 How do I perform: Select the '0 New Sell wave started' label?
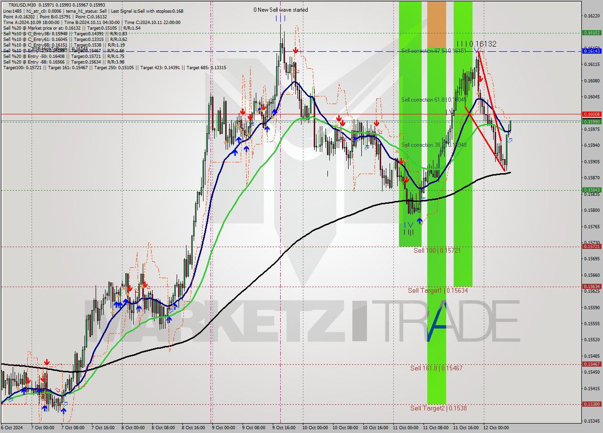click(x=281, y=10)
